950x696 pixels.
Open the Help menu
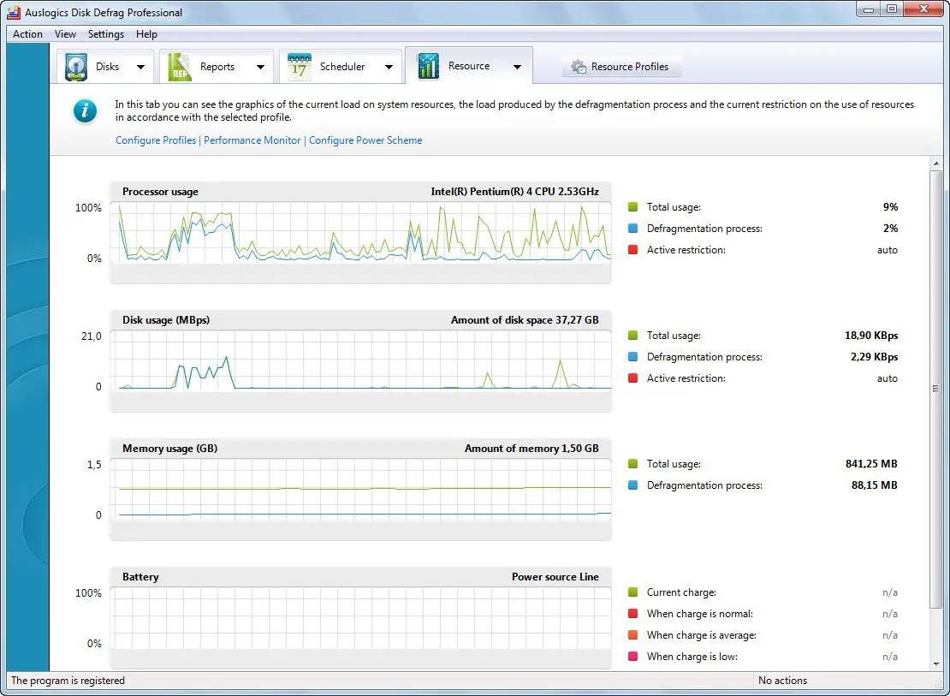tap(146, 34)
